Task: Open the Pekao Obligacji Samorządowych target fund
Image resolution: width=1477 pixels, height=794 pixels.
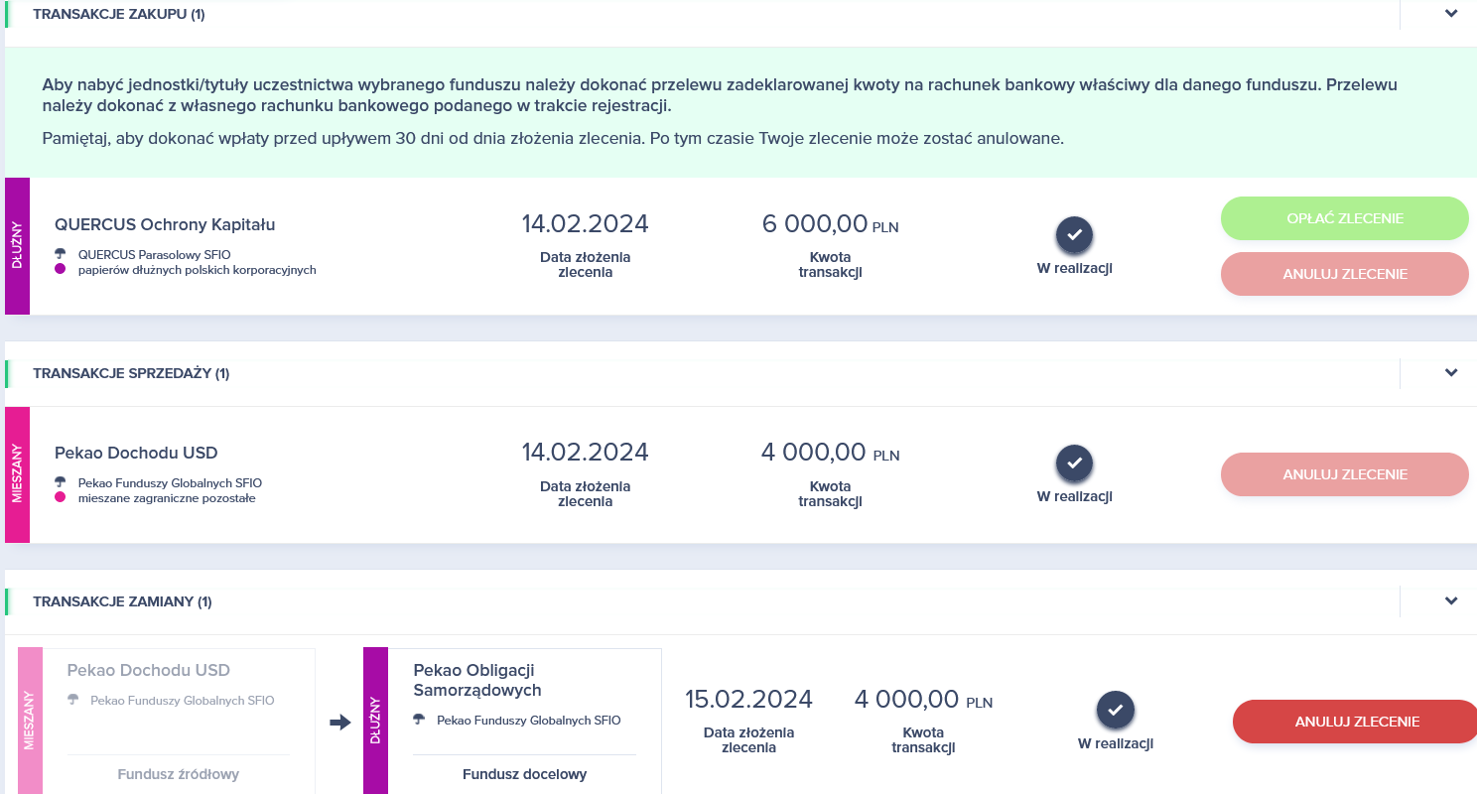Action: [477, 680]
